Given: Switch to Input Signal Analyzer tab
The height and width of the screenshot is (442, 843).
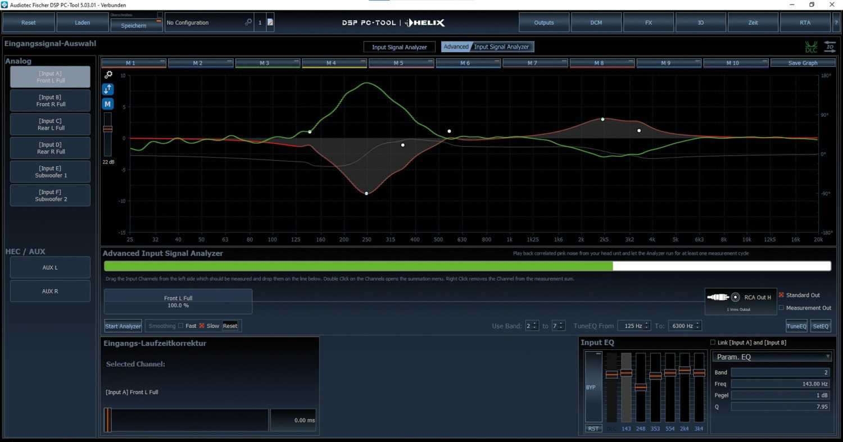Looking at the screenshot, I should [400, 47].
